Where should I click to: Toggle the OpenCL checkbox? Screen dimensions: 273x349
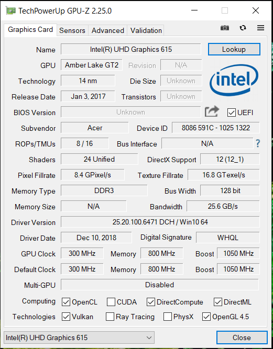click(x=66, y=302)
